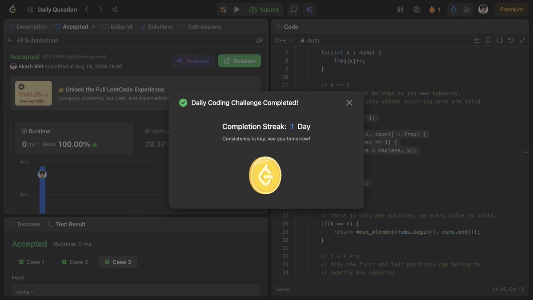This screenshot has height=300, width=533.
Task: Click the invite user icon
Action: (x=467, y=9)
